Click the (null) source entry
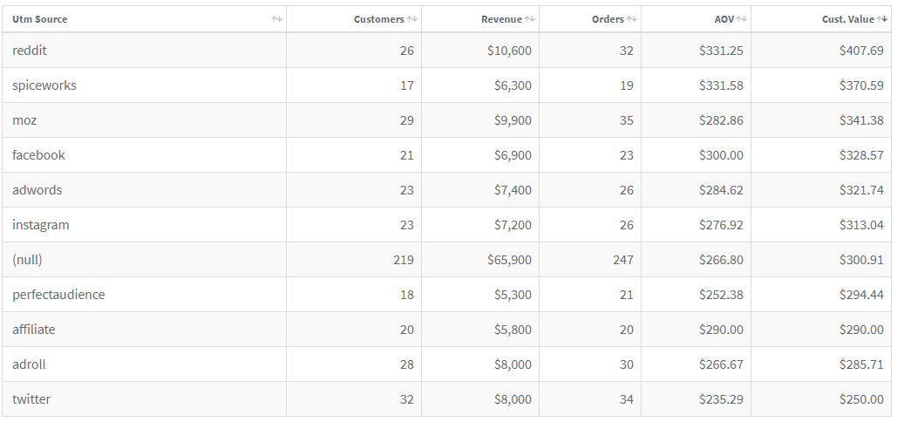 pos(27,260)
